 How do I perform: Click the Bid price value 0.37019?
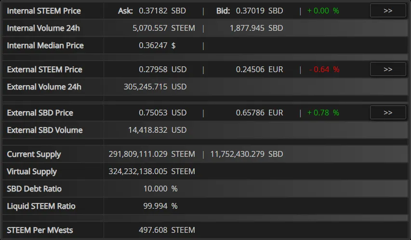click(x=250, y=11)
